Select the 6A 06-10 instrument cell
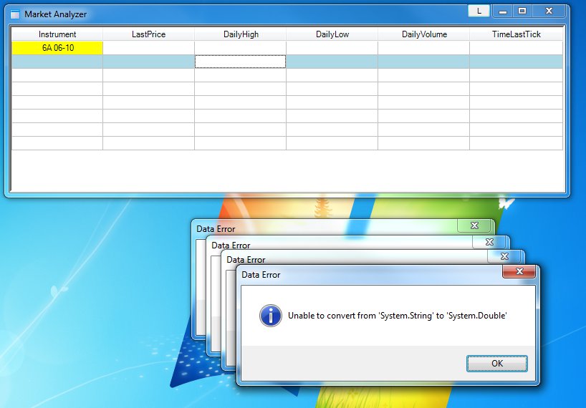Screen dimensions: 586x408 [x=57, y=48]
